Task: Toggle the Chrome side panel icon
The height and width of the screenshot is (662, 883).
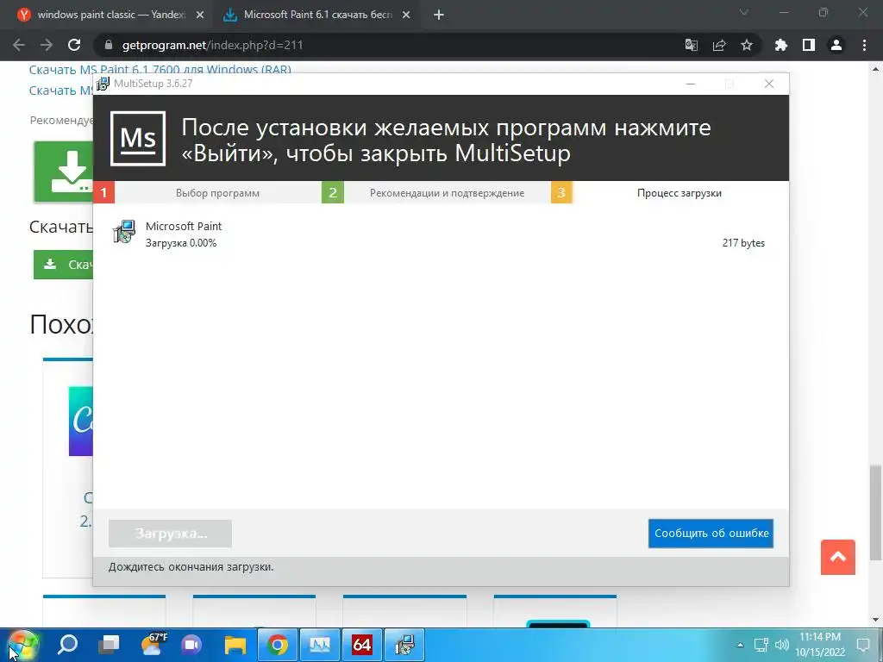Action: [809, 45]
